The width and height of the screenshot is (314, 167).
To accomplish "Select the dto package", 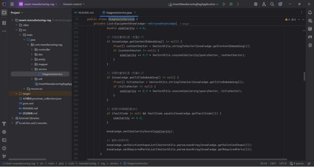I will pyautogui.click(x=39, y=54).
